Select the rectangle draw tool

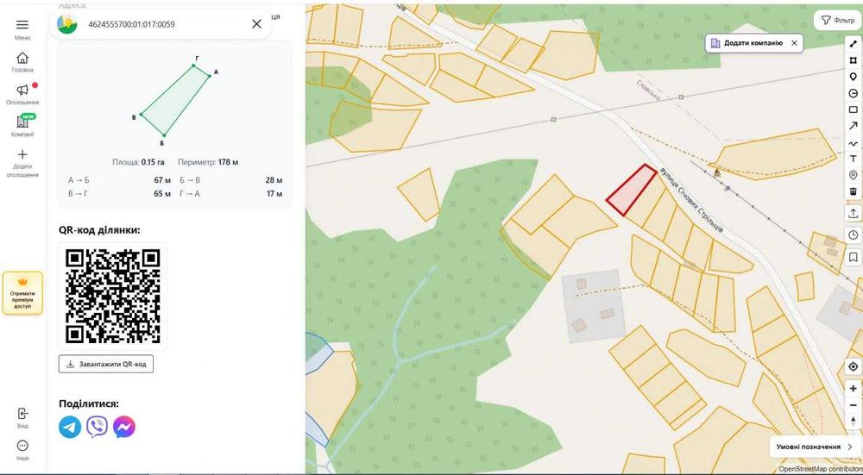click(854, 109)
